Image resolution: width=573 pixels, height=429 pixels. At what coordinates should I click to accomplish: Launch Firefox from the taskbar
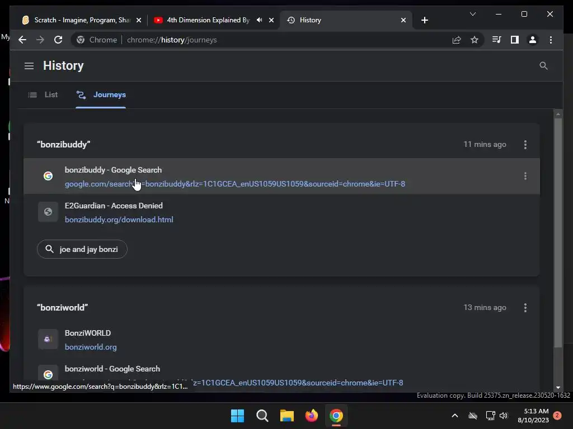click(311, 416)
